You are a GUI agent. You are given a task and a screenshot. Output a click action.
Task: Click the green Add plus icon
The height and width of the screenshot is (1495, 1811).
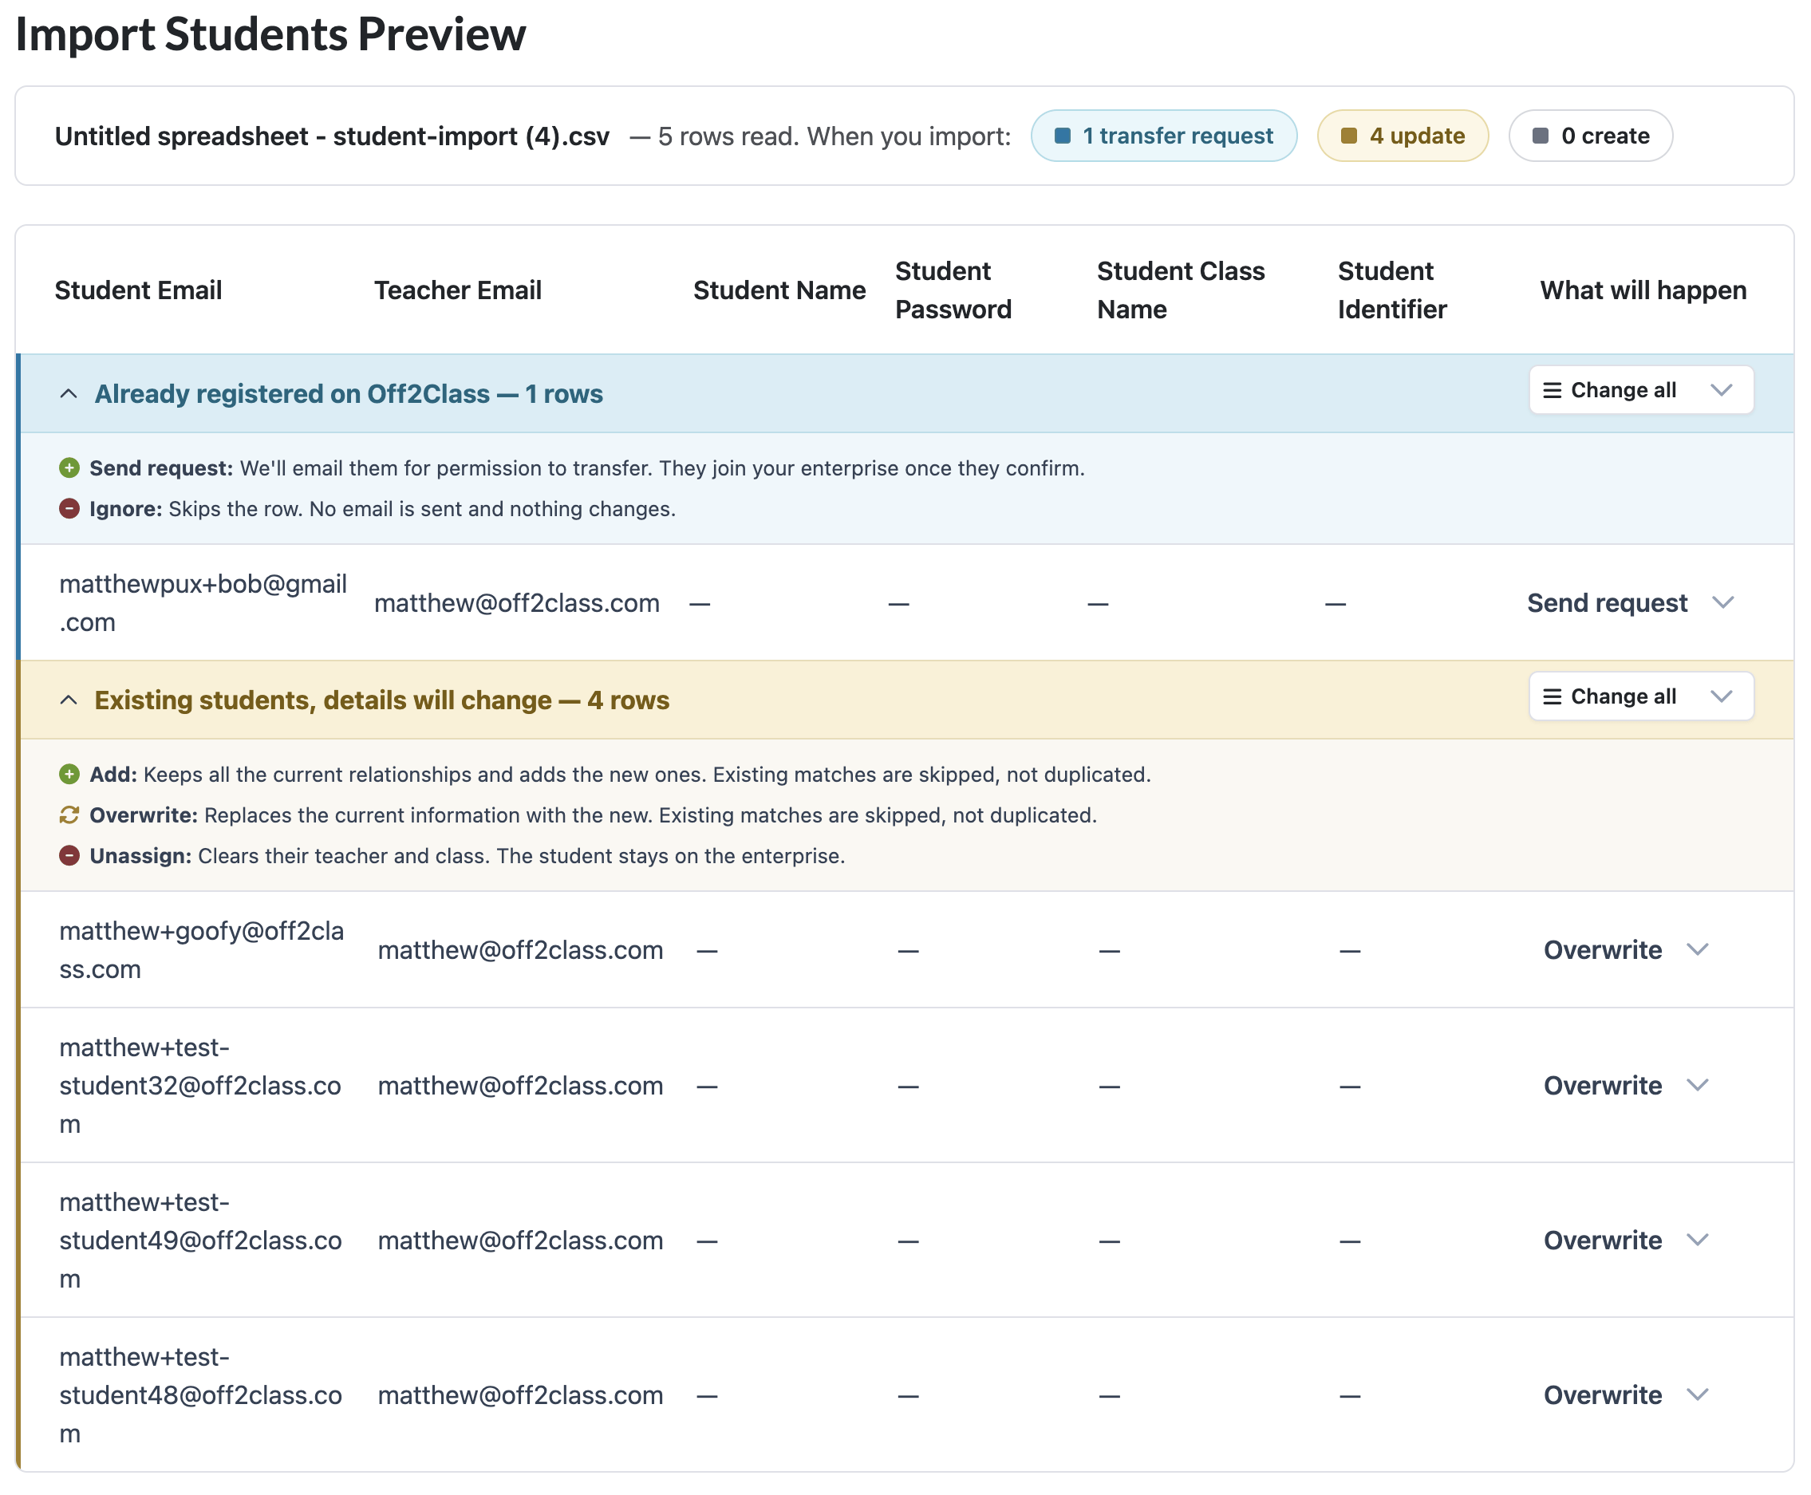click(x=69, y=774)
